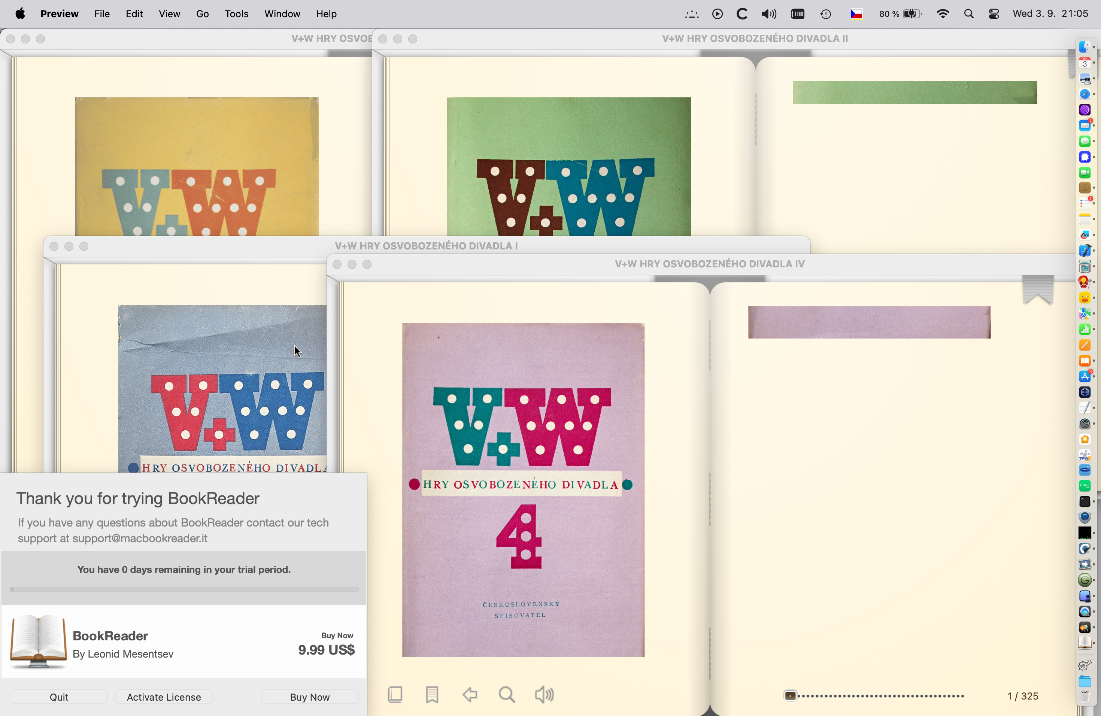This screenshot has width=1101, height=716.
Task: Open Safari from the Dock
Action: (x=1085, y=94)
